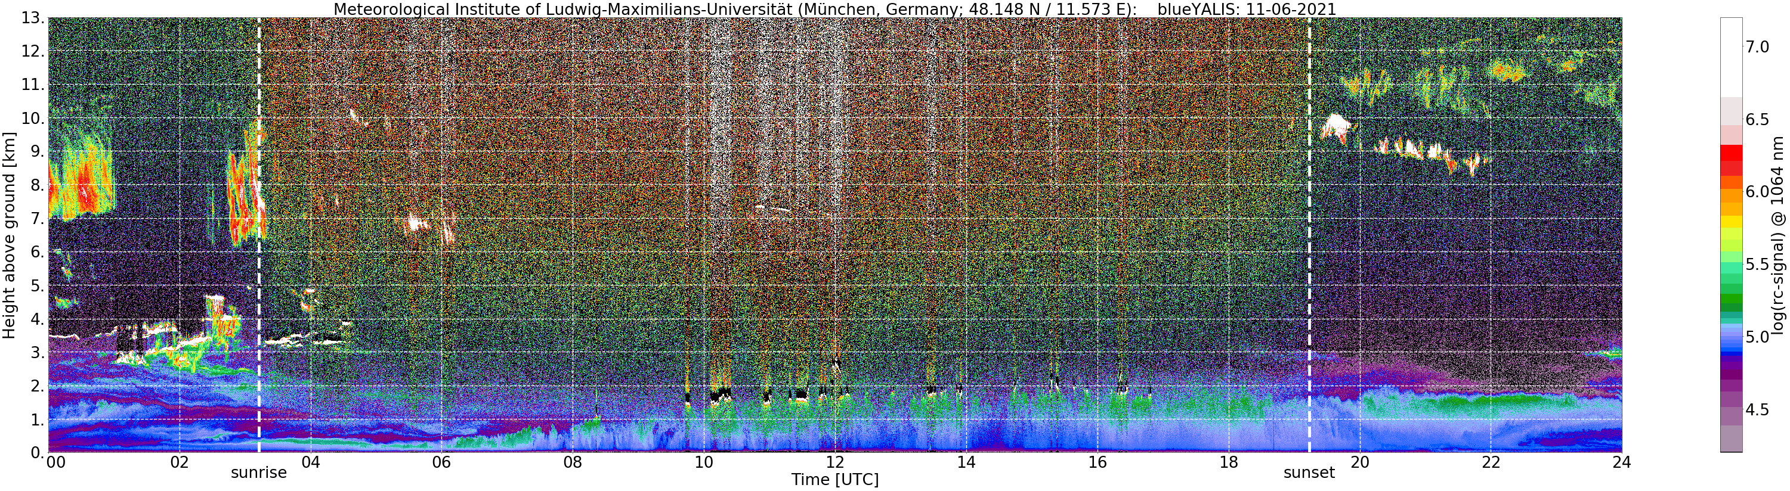
Task: Click the '20' time tick label
Action: (1359, 462)
